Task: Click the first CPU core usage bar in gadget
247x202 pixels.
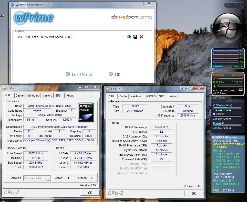Action: [x=226, y=50]
